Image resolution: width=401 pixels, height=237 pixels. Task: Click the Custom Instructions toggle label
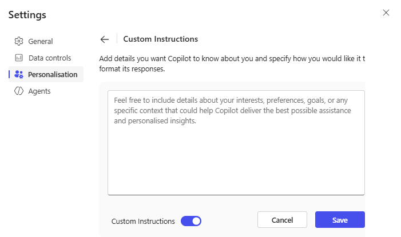click(x=143, y=221)
